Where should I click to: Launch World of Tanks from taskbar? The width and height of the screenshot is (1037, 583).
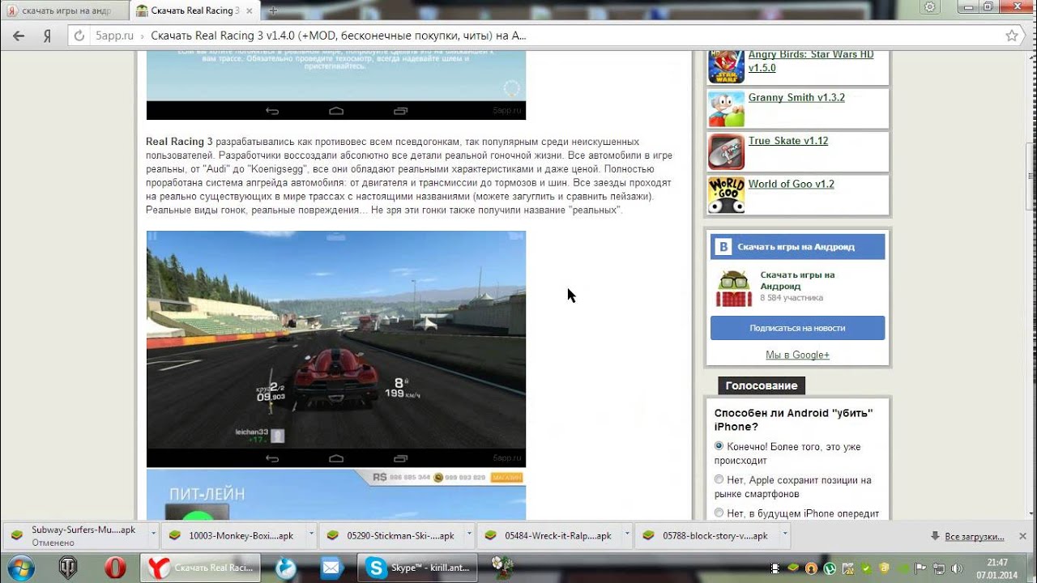tap(68, 568)
